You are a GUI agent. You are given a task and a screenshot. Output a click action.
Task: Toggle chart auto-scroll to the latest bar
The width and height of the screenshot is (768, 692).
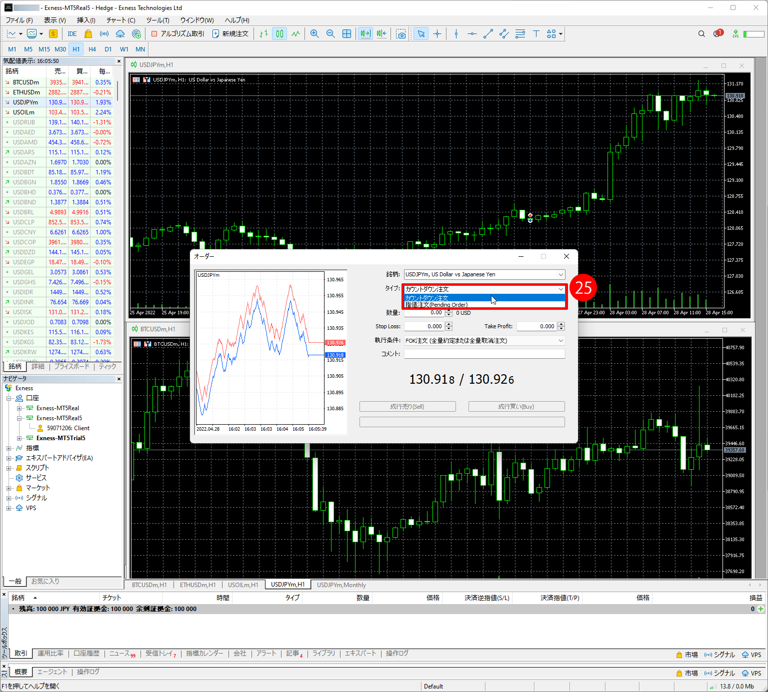pyautogui.click(x=365, y=34)
